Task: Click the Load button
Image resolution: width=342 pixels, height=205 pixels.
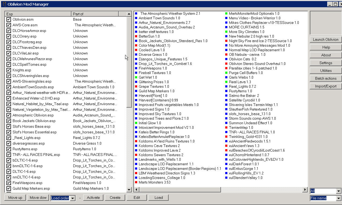Action: (x=158, y=197)
